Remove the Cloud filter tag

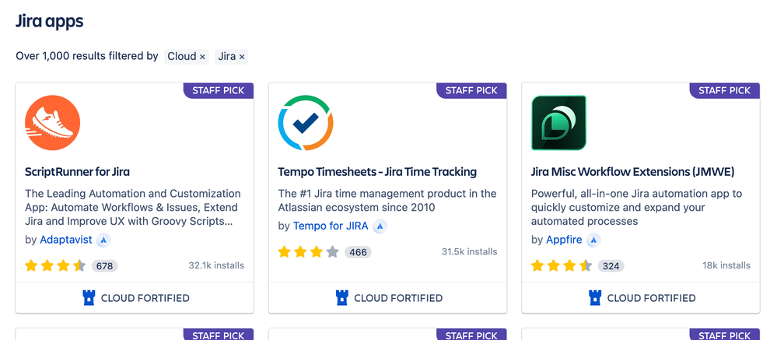click(x=202, y=57)
